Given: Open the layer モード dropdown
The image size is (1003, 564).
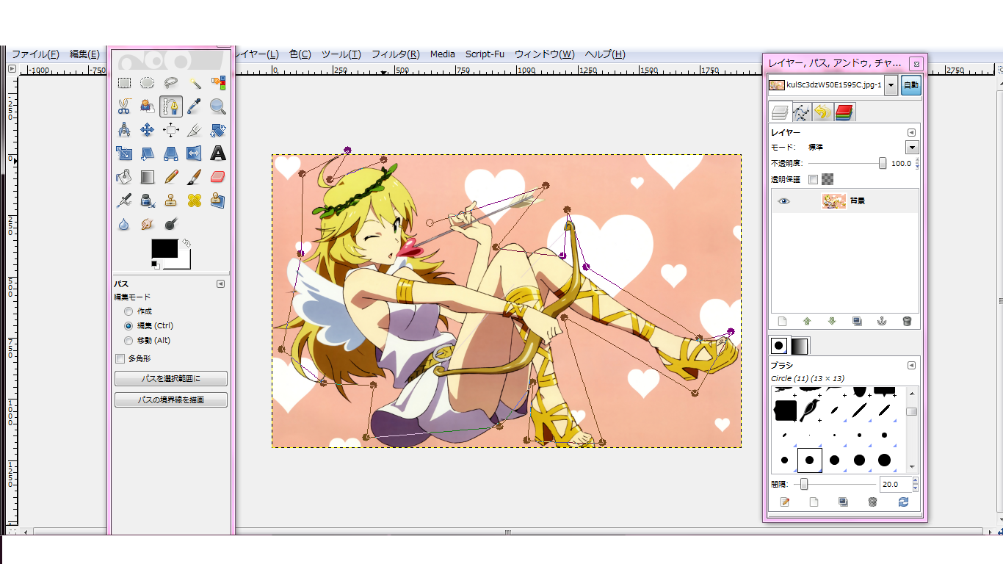Looking at the screenshot, I should [x=912, y=148].
